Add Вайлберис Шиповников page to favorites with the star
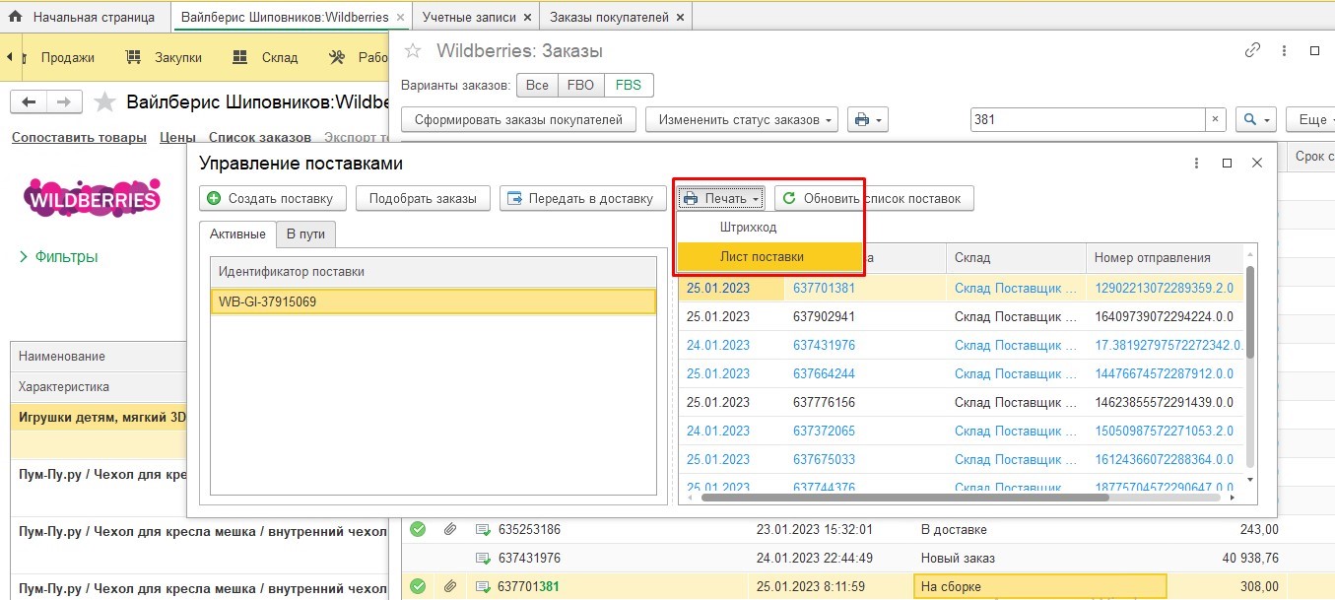This screenshot has height=600, width=1335. click(x=103, y=102)
